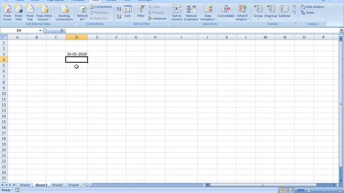The width and height of the screenshot is (344, 193).
Task: Click the macro record icon in status bar
Action: click(17, 190)
